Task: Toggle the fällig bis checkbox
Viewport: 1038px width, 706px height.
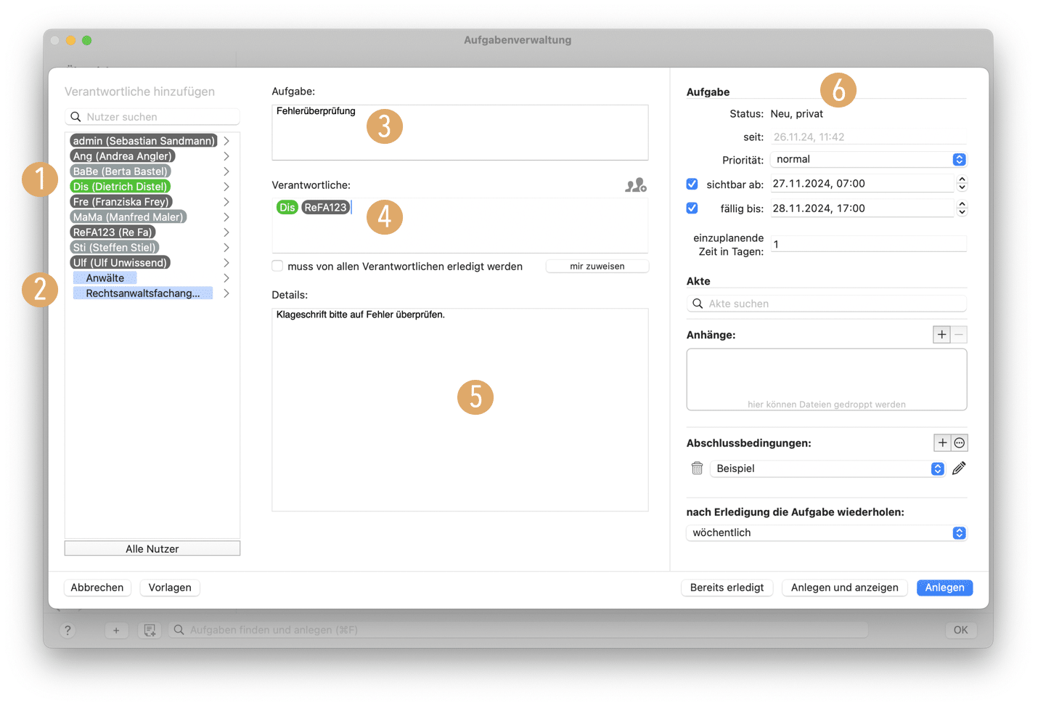Action: pos(692,208)
